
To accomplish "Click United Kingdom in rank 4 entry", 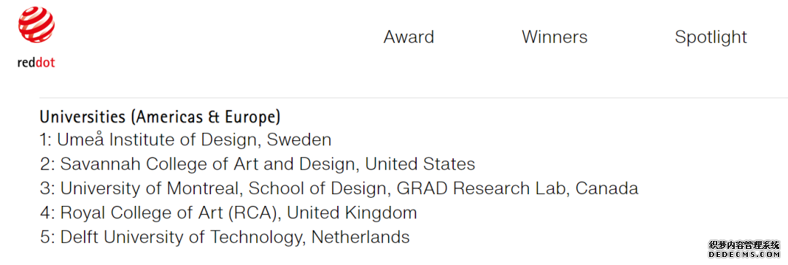I will coord(352,212).
